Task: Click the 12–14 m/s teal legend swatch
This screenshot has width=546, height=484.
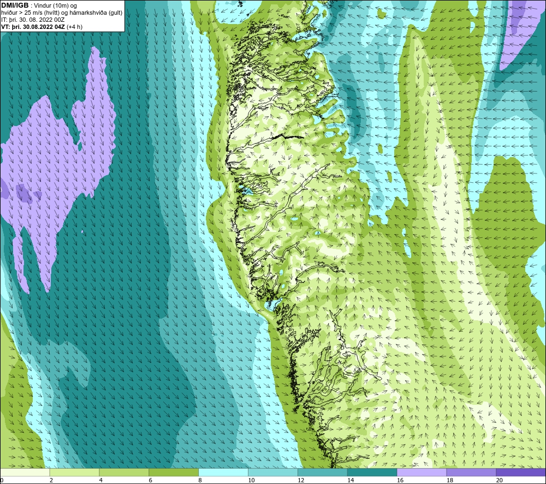Action: click(x=323, y=473)
